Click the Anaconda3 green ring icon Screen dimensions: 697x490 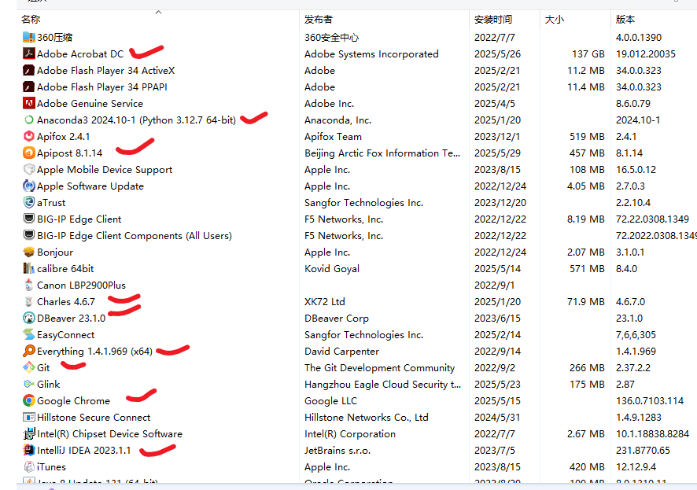click(x=29, y=120)
